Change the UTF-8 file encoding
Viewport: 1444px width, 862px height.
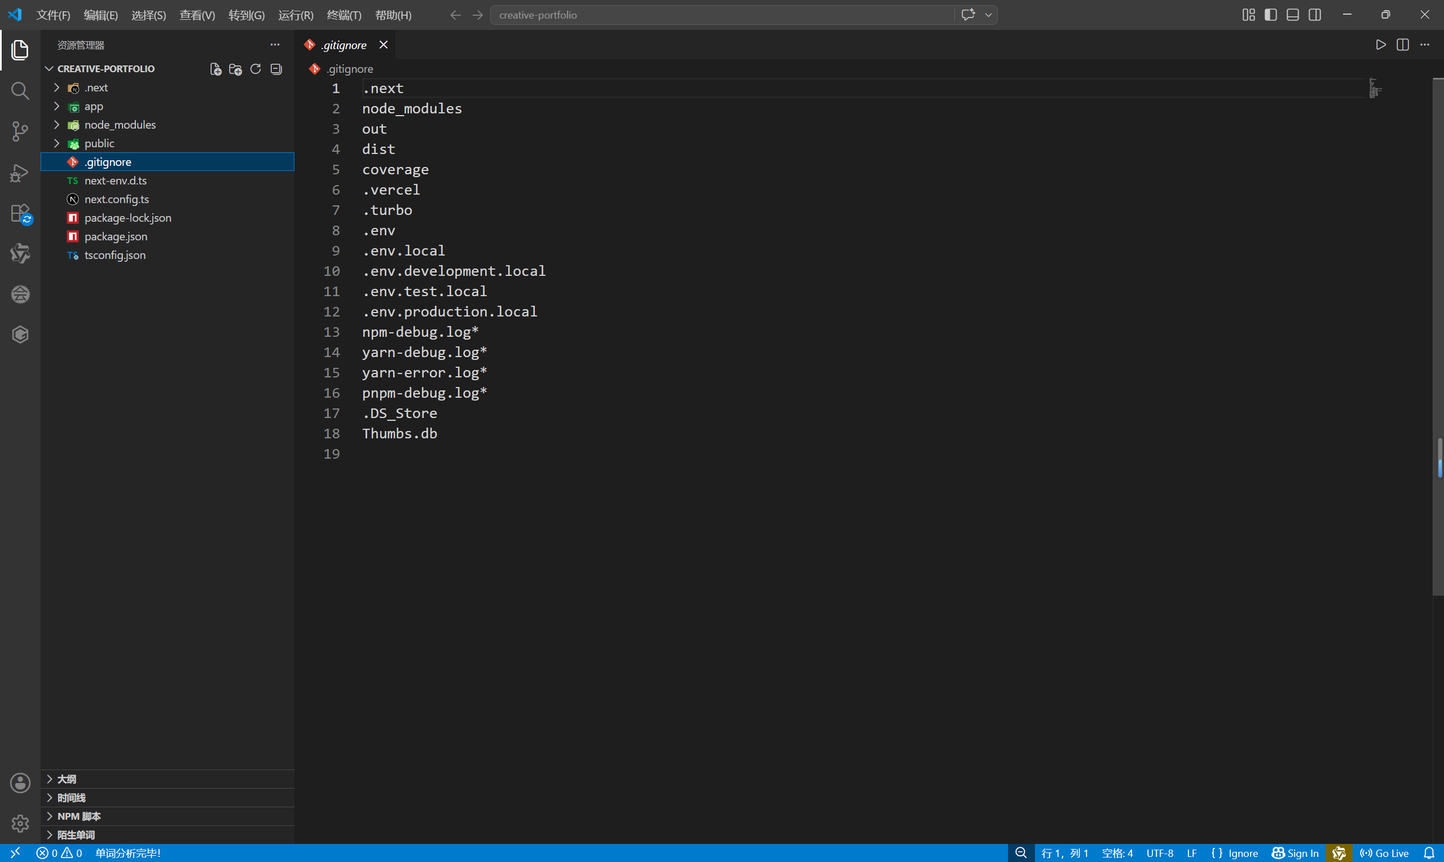[1160, 853]
